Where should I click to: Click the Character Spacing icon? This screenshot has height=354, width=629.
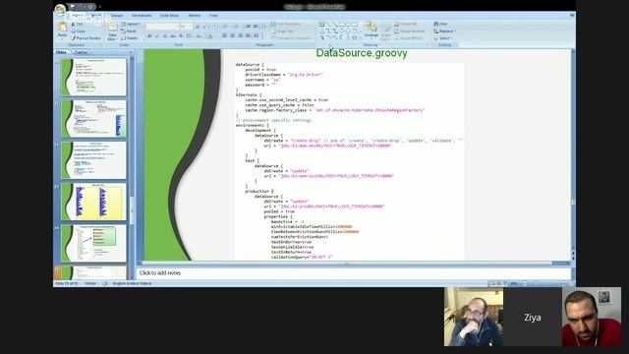[190, 36]
